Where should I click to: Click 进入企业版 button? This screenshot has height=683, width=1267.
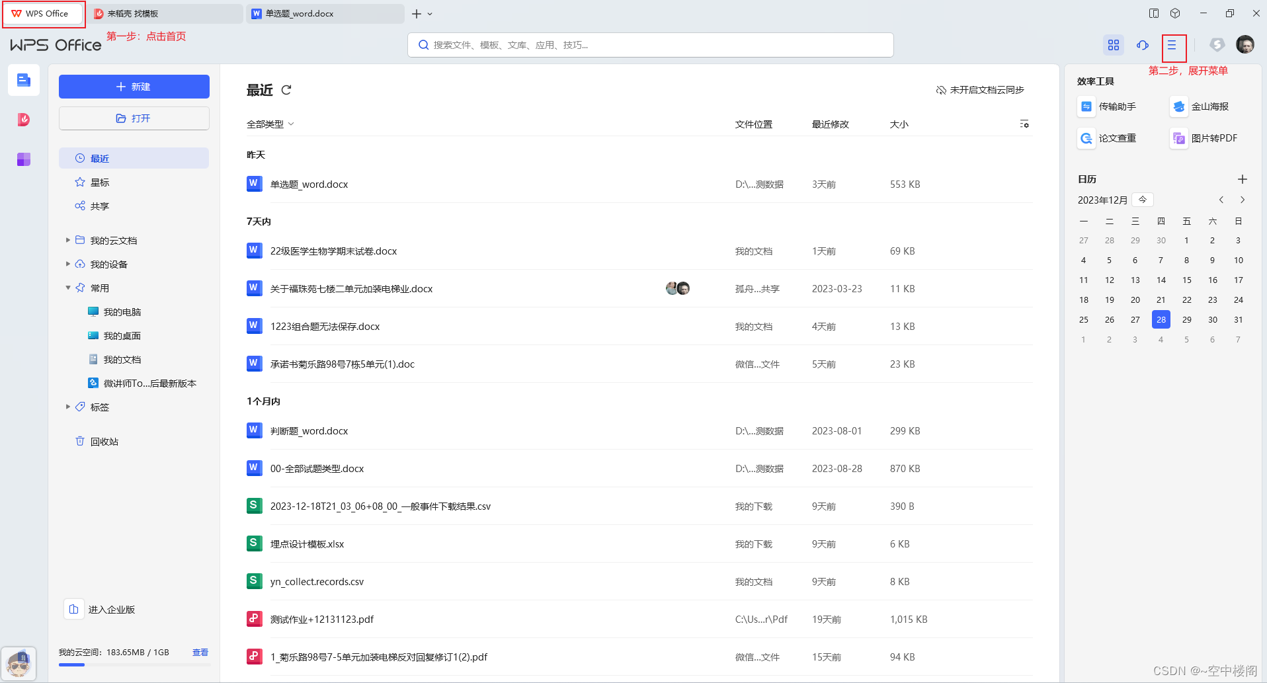click(100, 609)
